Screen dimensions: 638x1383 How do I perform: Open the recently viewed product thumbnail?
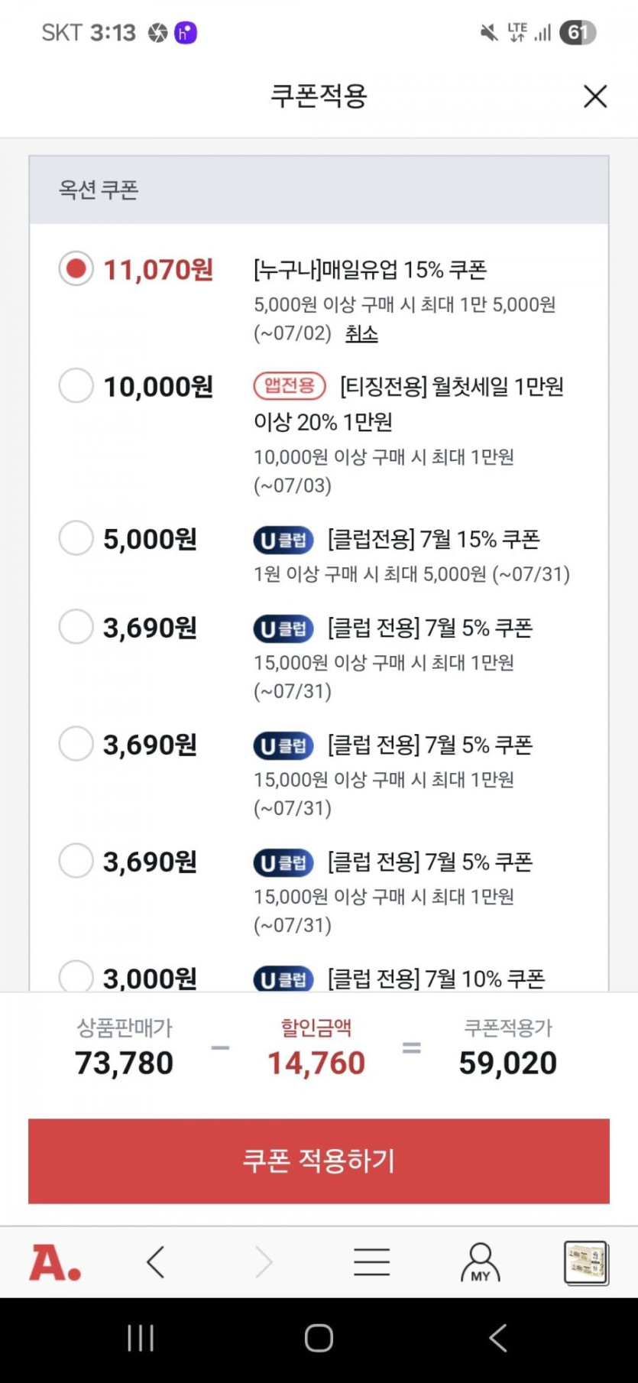tap(586, 1262)
